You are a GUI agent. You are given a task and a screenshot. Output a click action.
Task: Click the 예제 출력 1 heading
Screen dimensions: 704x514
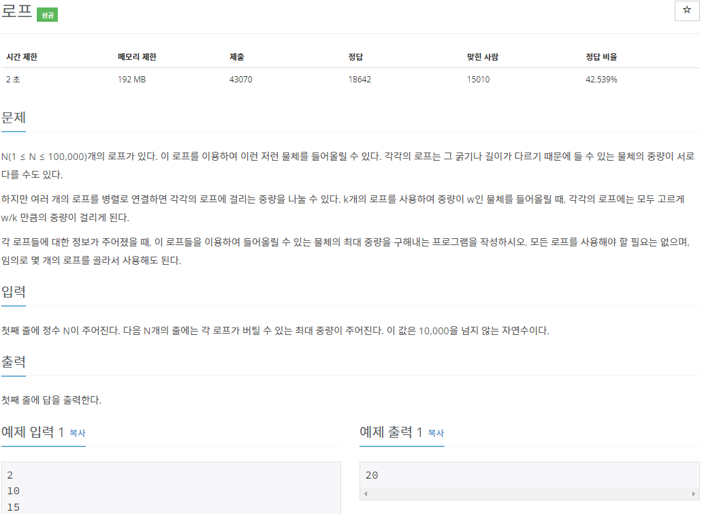tap(391, 432)
